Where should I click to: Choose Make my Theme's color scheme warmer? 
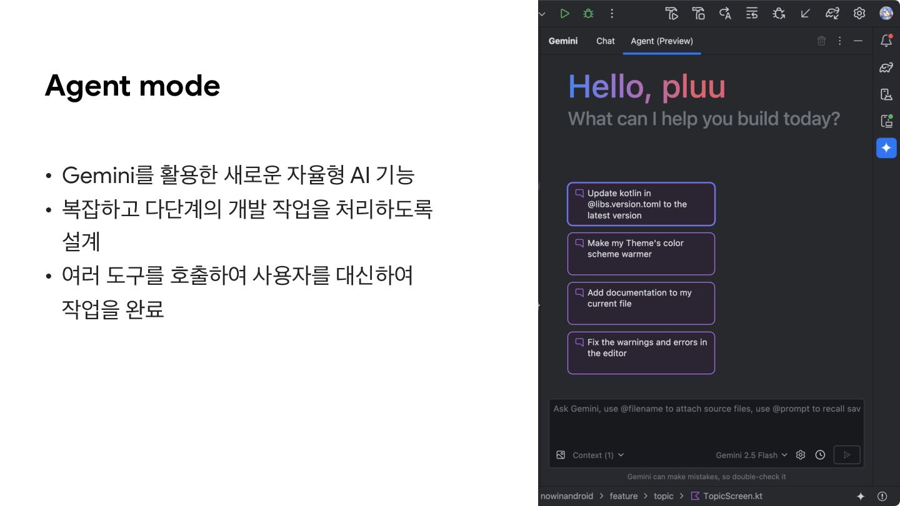tap(641, 254)
